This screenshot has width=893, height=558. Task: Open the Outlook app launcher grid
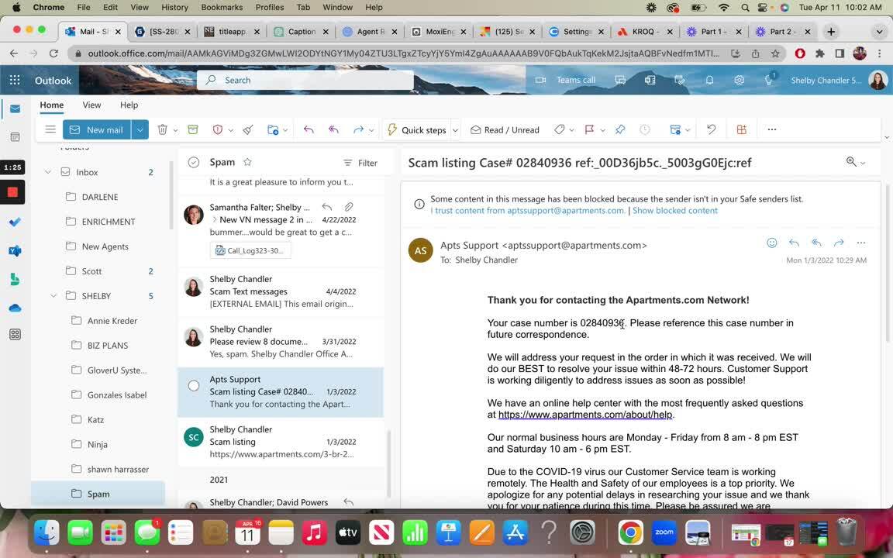pos(15,80)
